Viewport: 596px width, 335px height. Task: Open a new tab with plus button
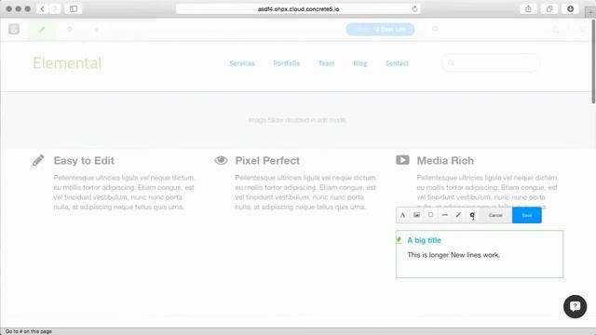(x=590, y=12)
